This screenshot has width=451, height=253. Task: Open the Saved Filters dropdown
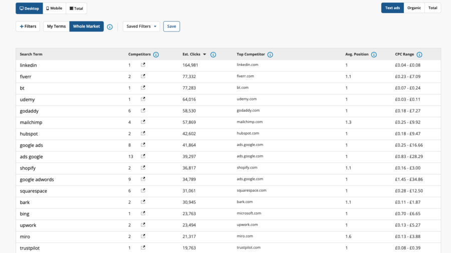click(141, 26)
